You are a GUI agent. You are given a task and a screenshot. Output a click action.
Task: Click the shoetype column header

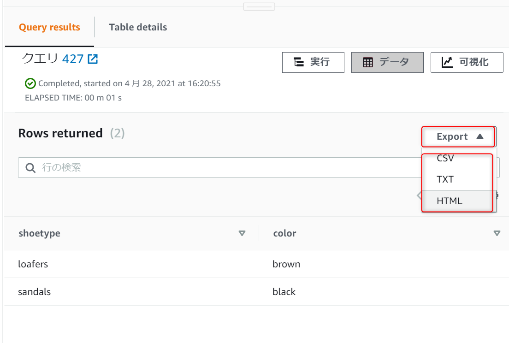tap(39, 233)
